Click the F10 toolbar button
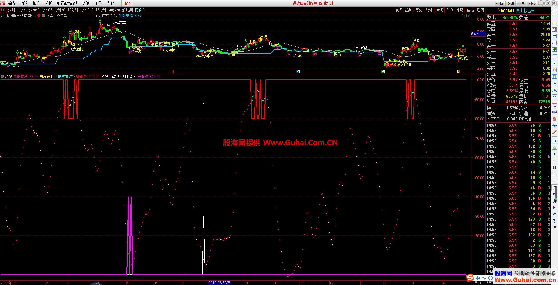The height and width of the screenshot is (285, 558). (x=450, y=10)
